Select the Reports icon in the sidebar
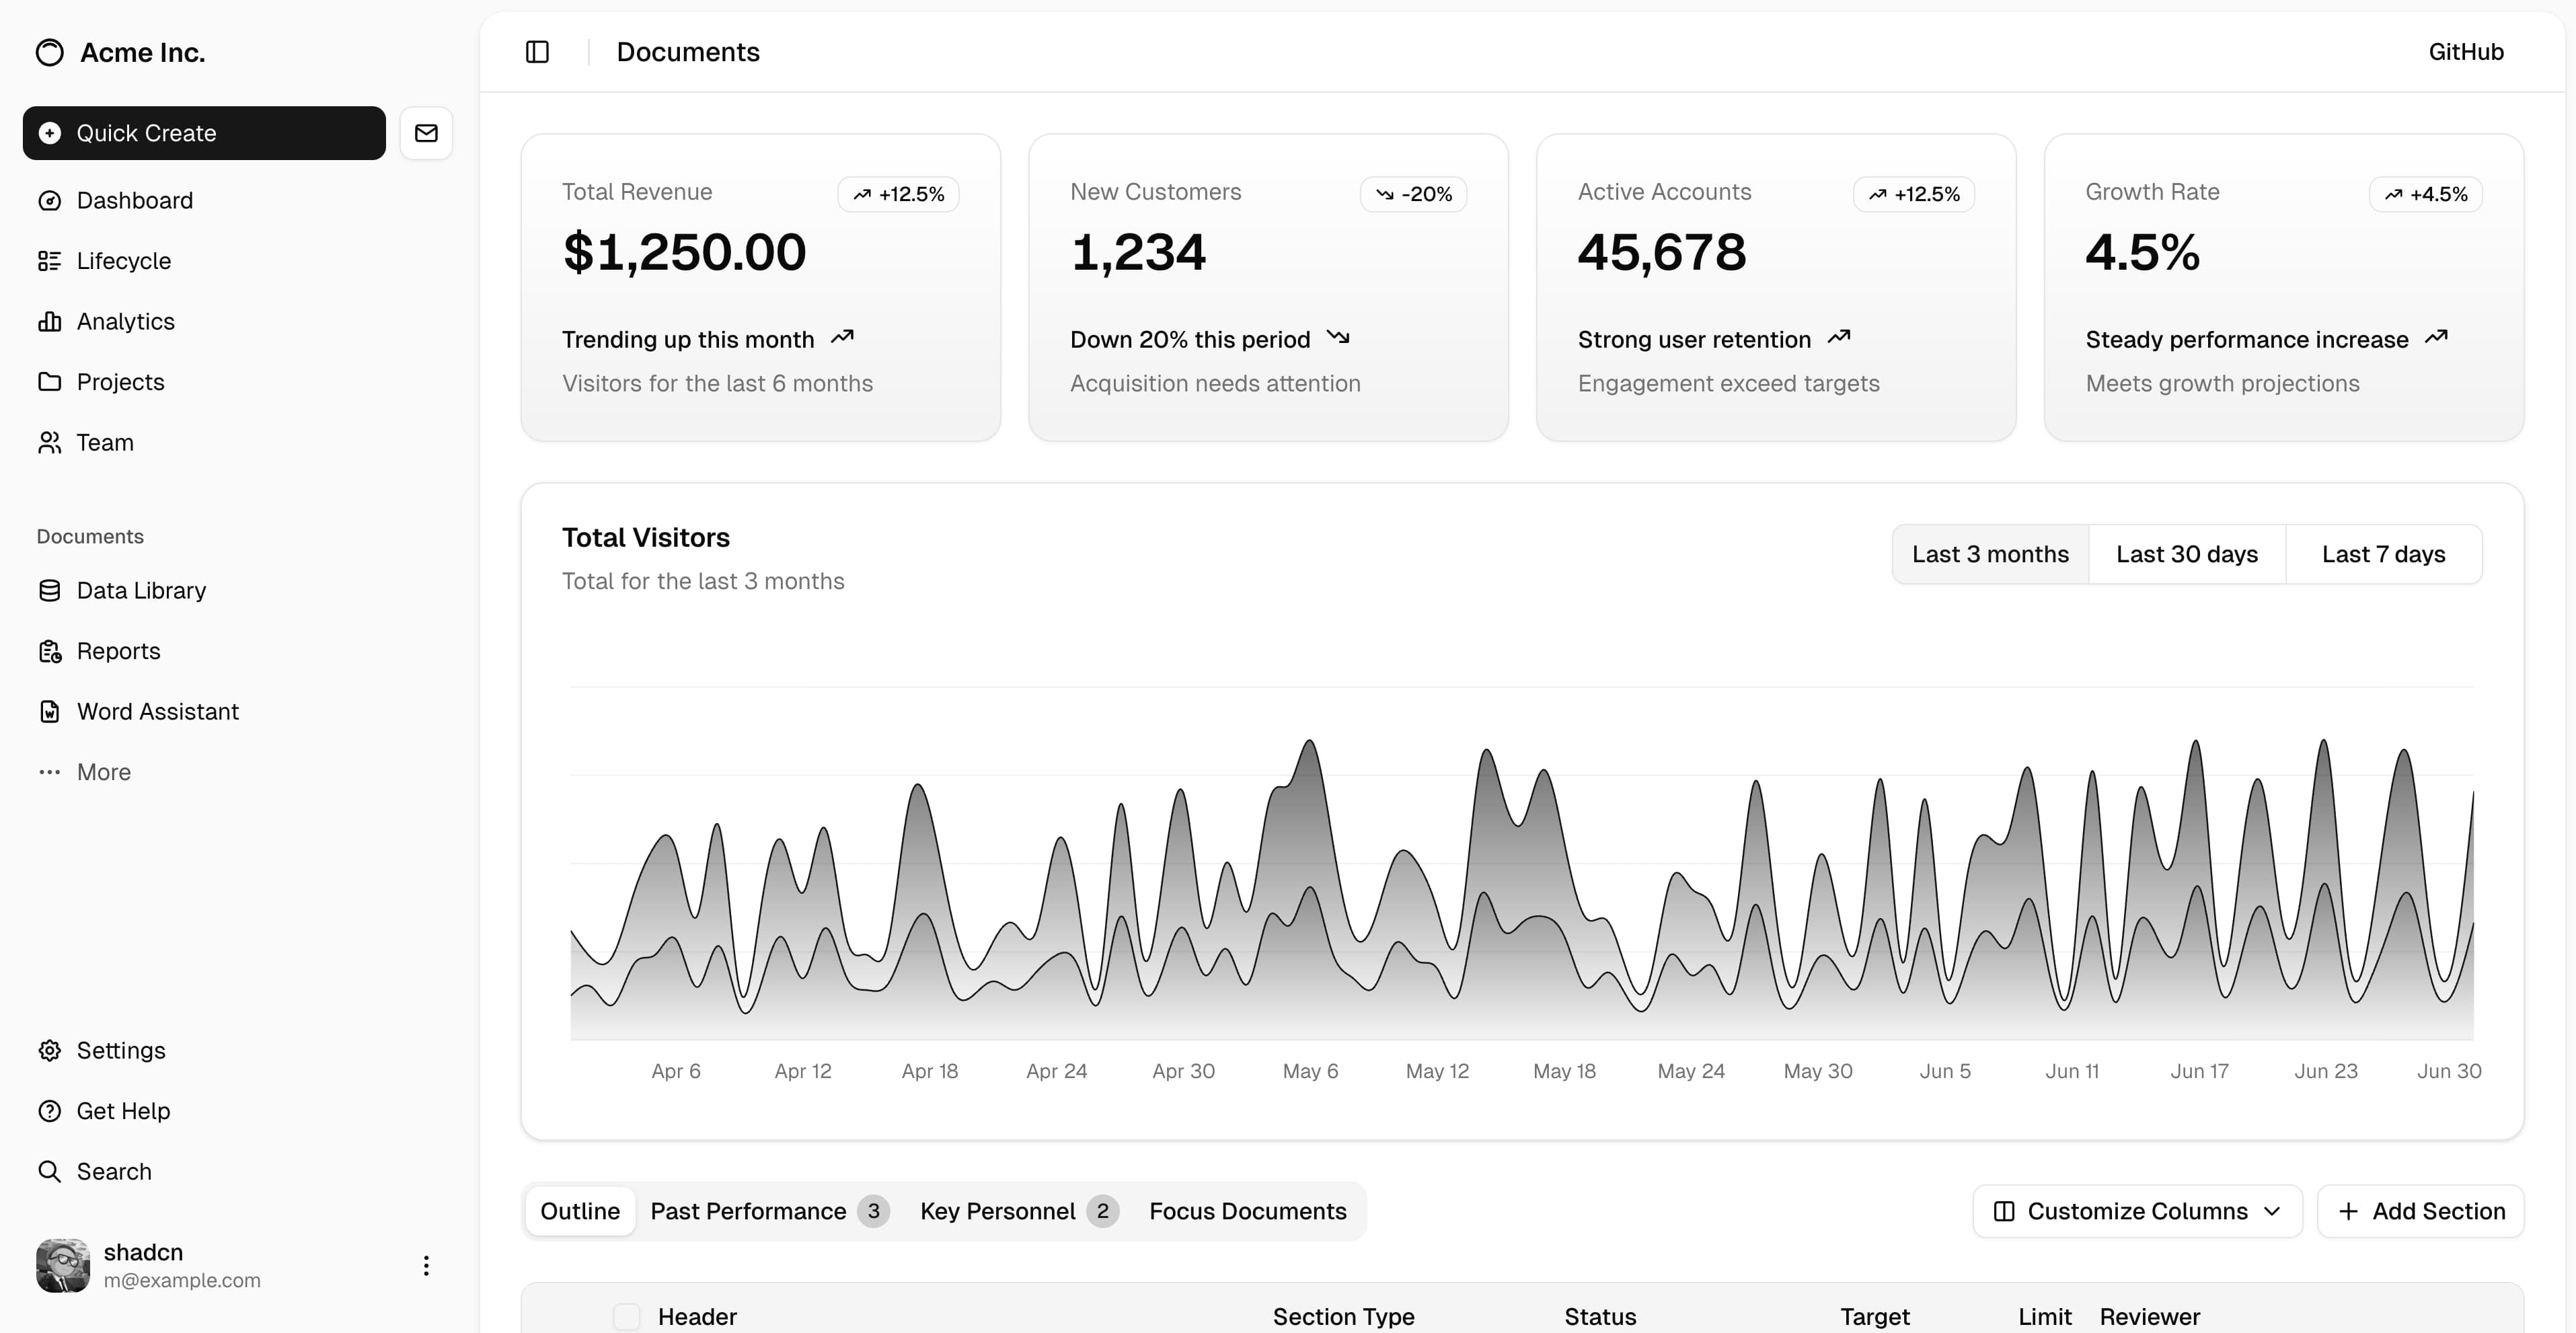Screen dimensions: 2576x1333 50,650
